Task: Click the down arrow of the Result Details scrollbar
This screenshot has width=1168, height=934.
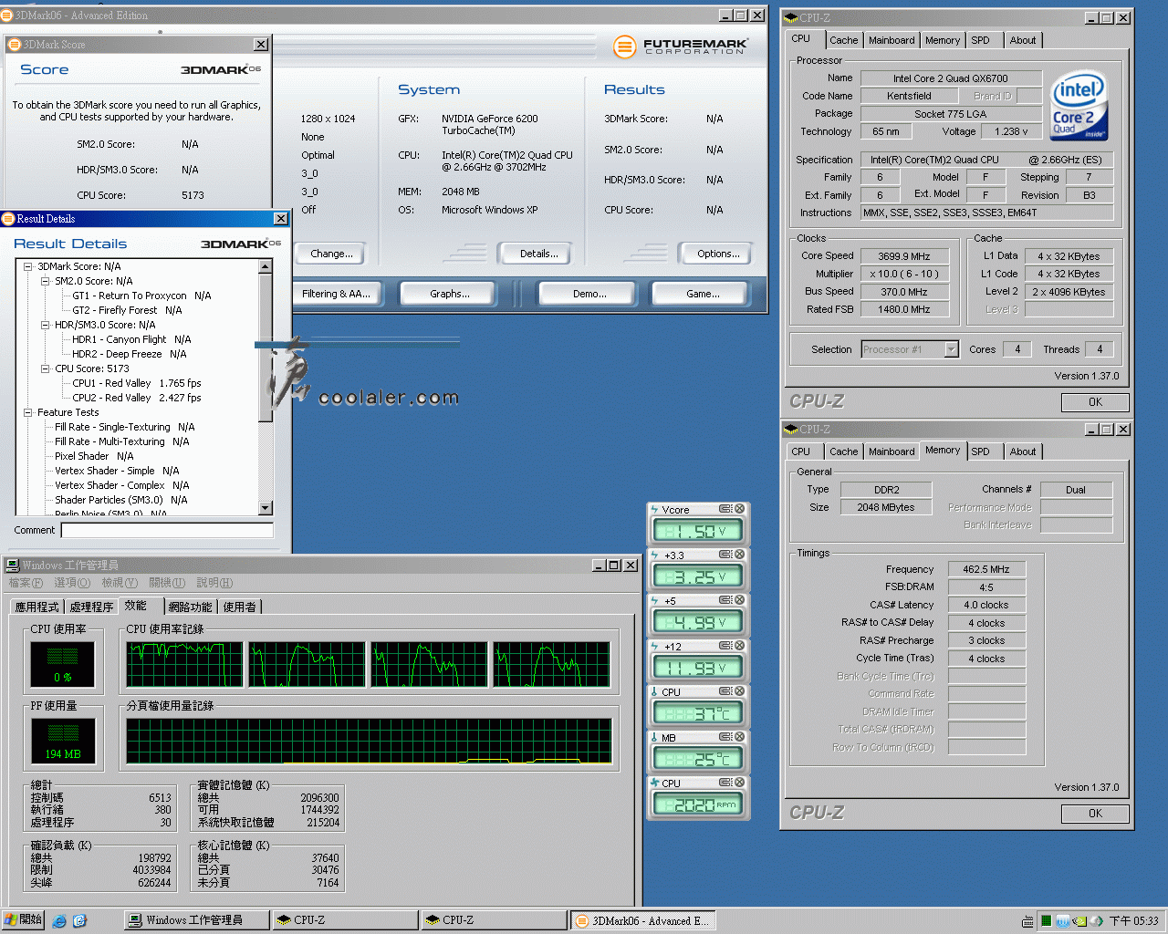Action: [x=266, y=508]
